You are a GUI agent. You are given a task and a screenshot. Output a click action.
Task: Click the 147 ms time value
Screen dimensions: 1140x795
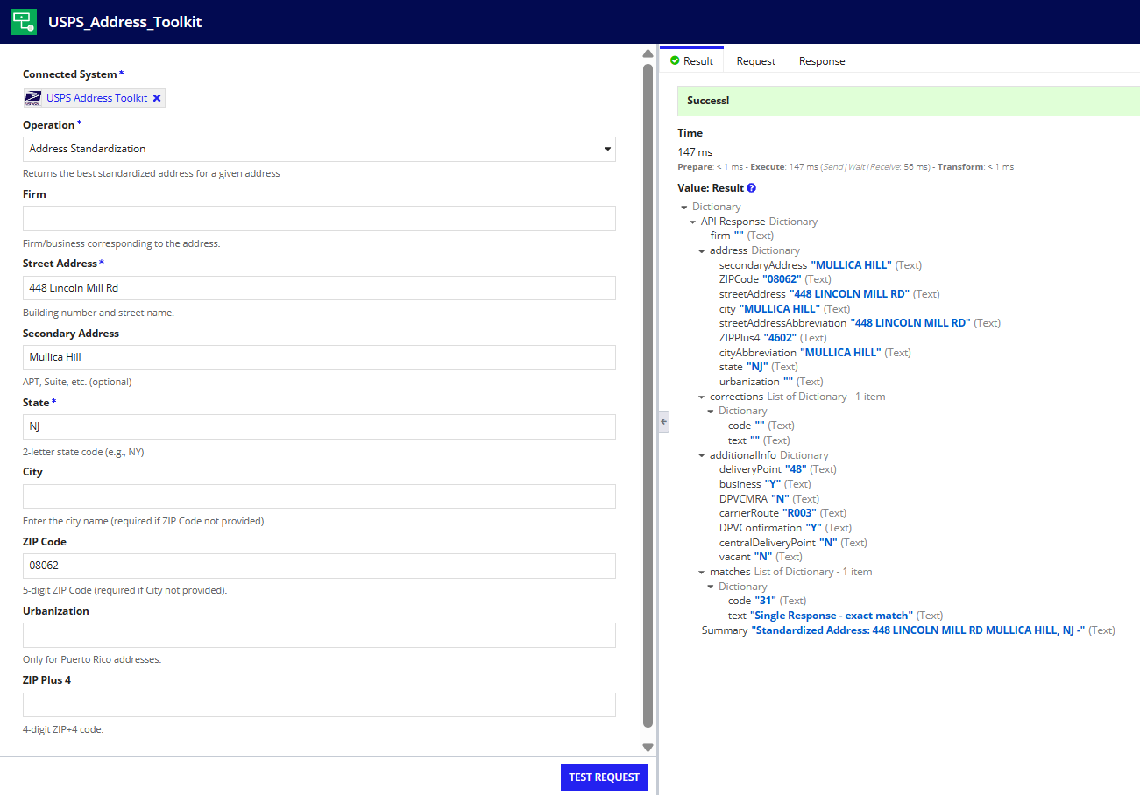pos(695,152)
